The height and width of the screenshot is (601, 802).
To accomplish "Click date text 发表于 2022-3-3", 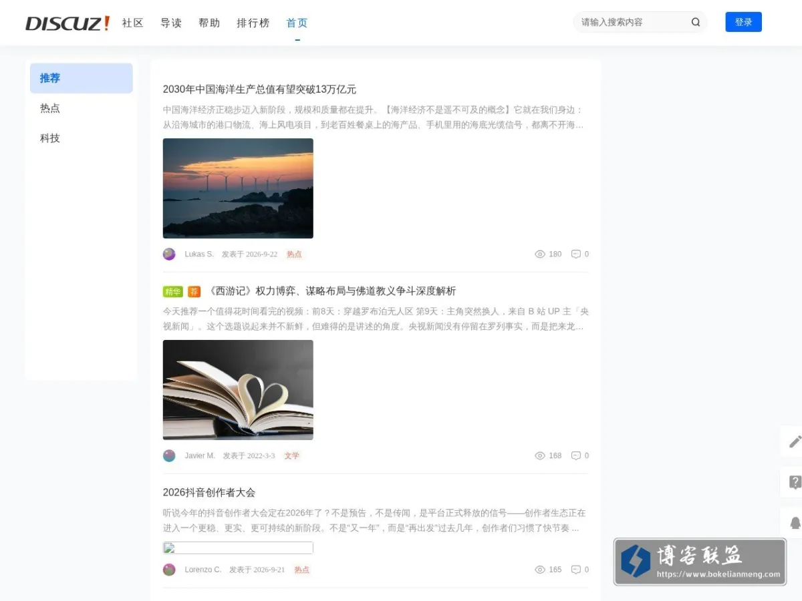I will click(x=249, y=456).
